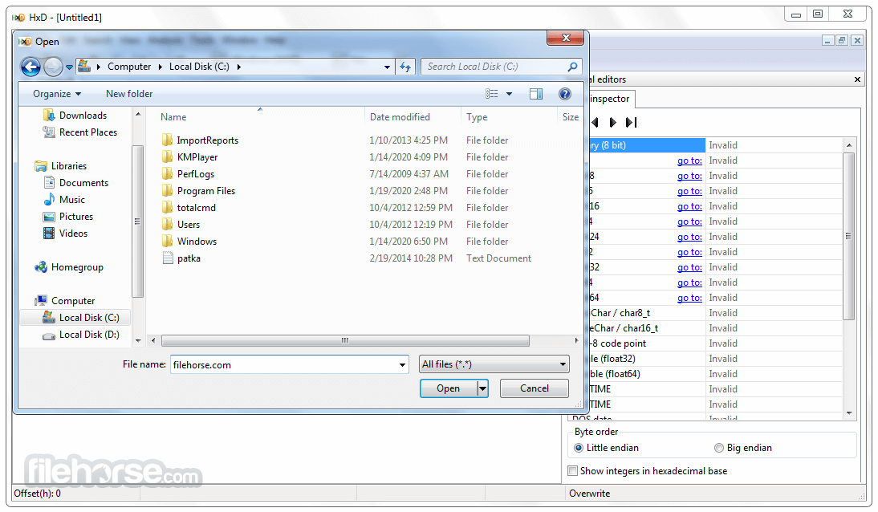
Task: Click New folder button
Action: point(129,94)
